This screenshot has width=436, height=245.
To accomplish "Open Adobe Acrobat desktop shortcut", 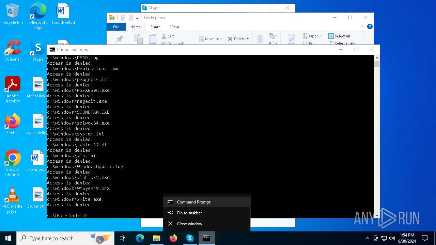I will point(13,90).
